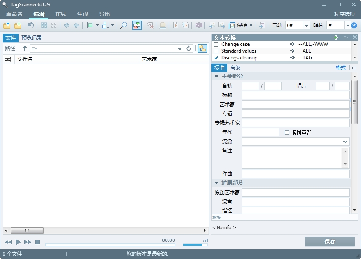Click the 保存 save button
361x259 pixels.
click(x=331, y=241)
